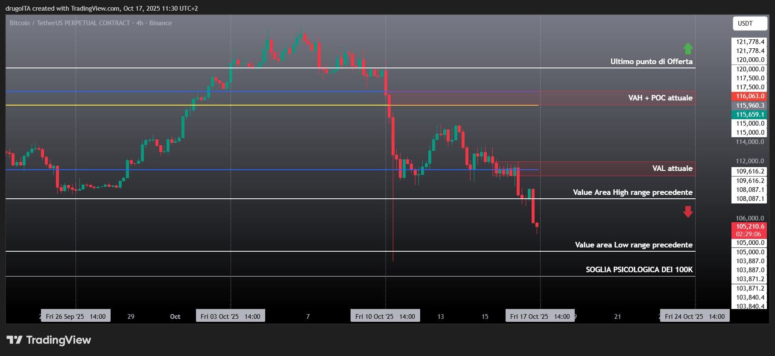This screenshot has height=356, width=775.
Task: Click the 'Fri 17 Oct '25 14:00' date marker
Action: coord(540,316)
